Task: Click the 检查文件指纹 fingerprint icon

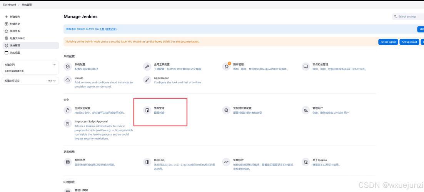Action: pos(7,38)
